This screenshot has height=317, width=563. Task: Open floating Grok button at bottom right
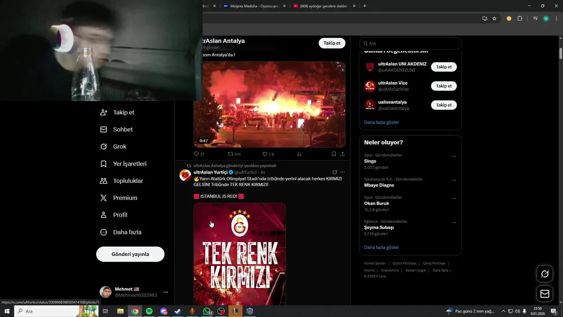[545, 274]
